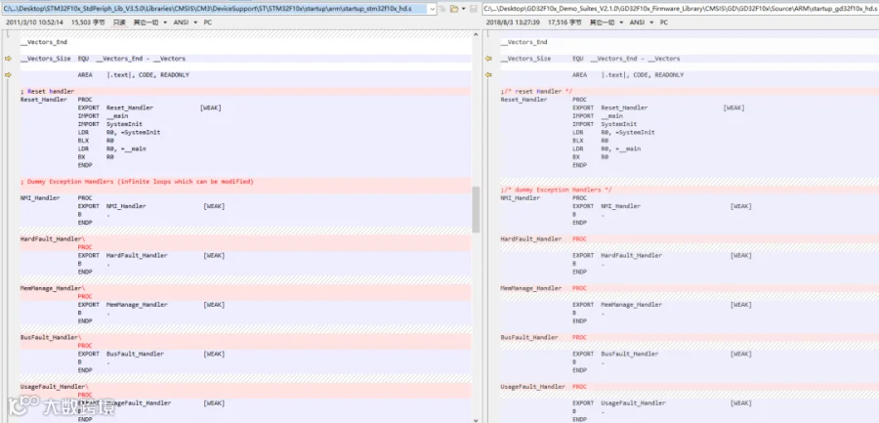Click 'BX R0' line in right pane

[590, 157]
